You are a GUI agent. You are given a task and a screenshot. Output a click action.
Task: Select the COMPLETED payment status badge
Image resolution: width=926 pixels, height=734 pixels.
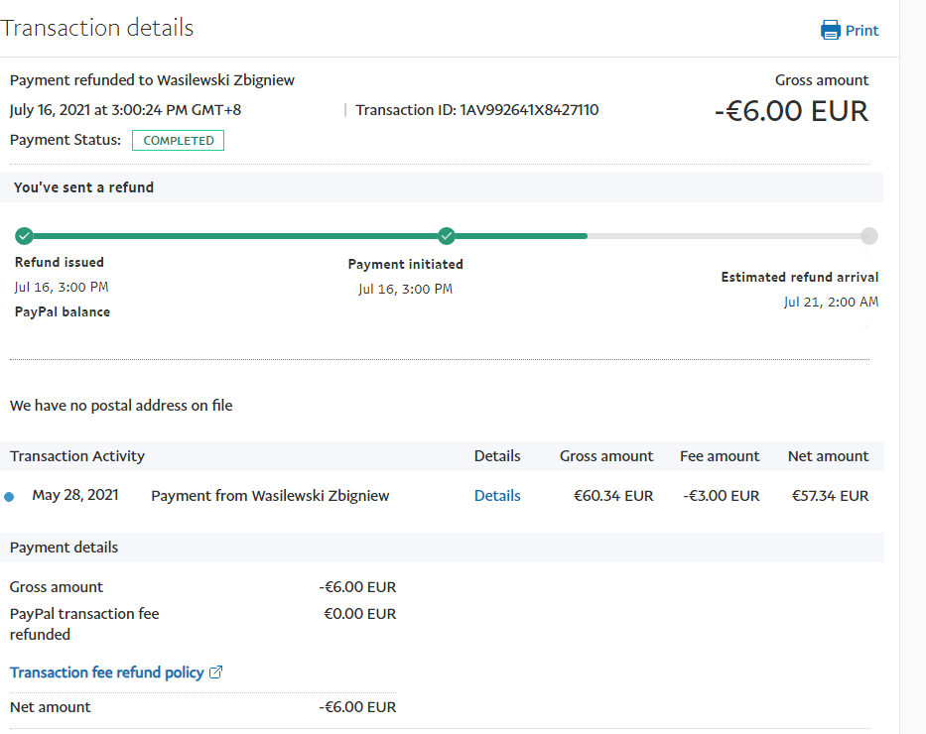click(x=179, y=141)
